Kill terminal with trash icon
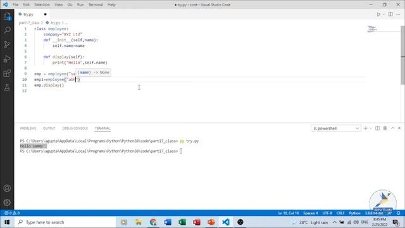 tap(385, 128)
